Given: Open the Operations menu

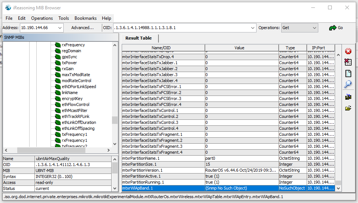Looking at the screenshot, I should 42,18.
